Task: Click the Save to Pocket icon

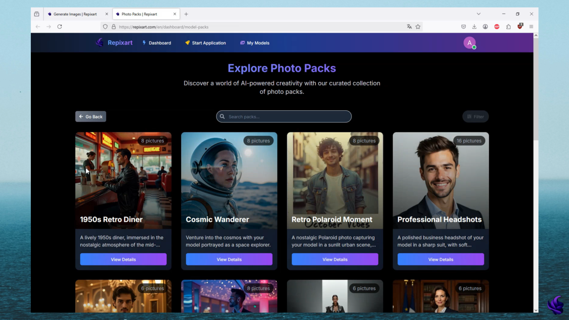Action: tap(463, 27)
